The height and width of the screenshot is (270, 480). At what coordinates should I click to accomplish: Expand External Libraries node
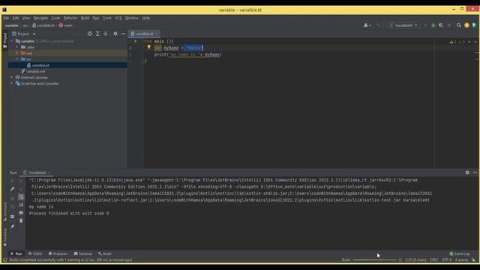[x=12, y=77]
